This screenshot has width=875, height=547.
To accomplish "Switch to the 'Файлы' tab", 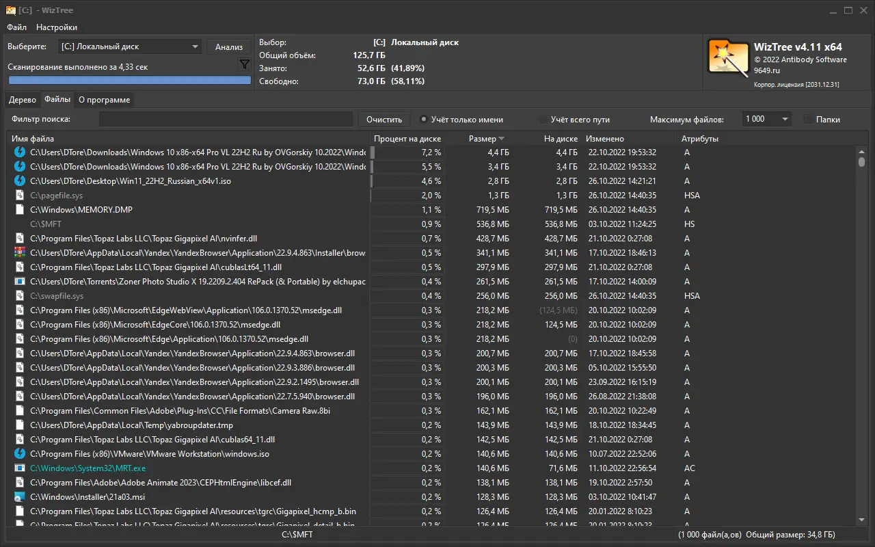I will coord(57,99).
